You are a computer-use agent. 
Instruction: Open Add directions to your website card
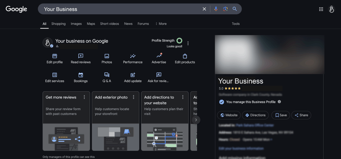(165, 121)
